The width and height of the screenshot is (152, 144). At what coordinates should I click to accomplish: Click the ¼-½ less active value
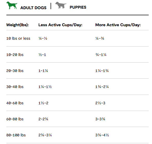[43, 38]
